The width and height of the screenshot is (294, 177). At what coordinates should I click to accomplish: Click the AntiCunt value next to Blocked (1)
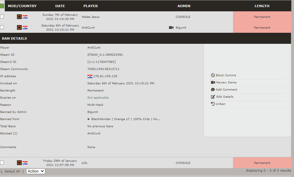pos(94,133)
